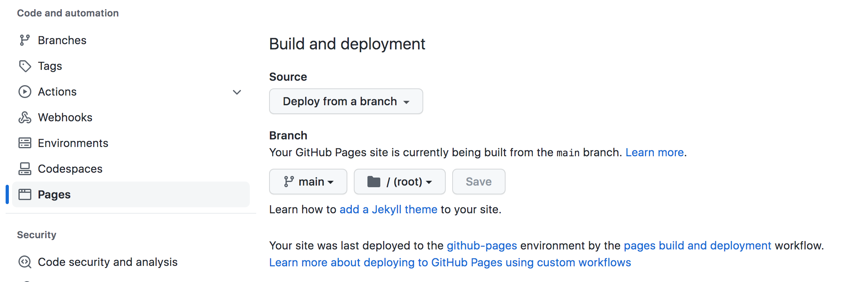
Task: Open Tags settings page
Action: click(131, 66)
